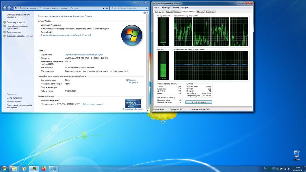The width and height of the screenshot is (306, 172).
Task: Open the Докладніше в Інтернеті link
Action: pyautogui.click(x=133, y=109)
